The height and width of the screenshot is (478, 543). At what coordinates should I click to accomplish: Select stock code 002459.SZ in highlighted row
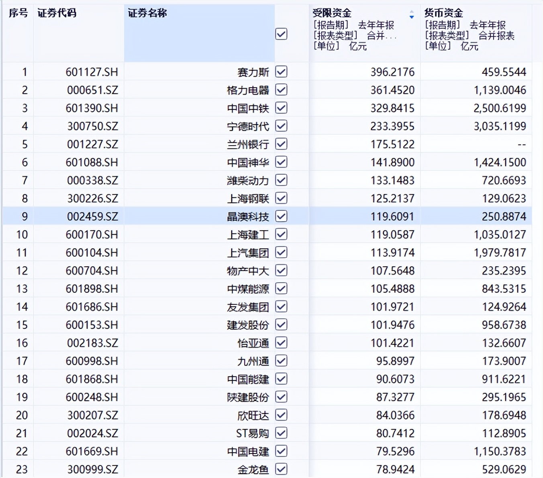pyautogui.click(x=93, y=217)
